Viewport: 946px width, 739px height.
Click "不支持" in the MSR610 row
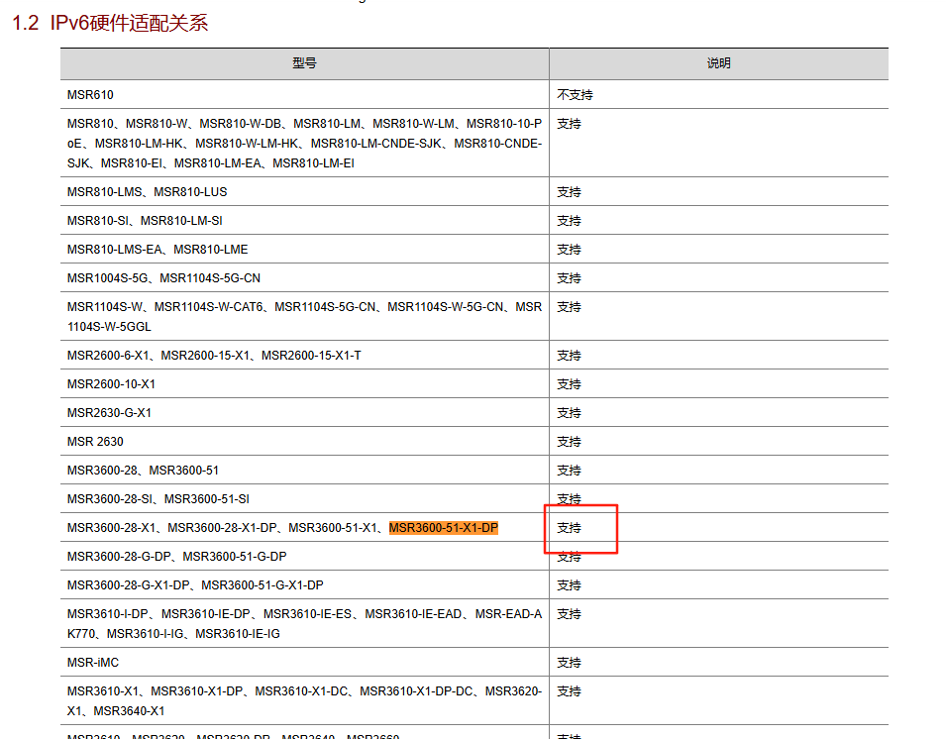575,95
